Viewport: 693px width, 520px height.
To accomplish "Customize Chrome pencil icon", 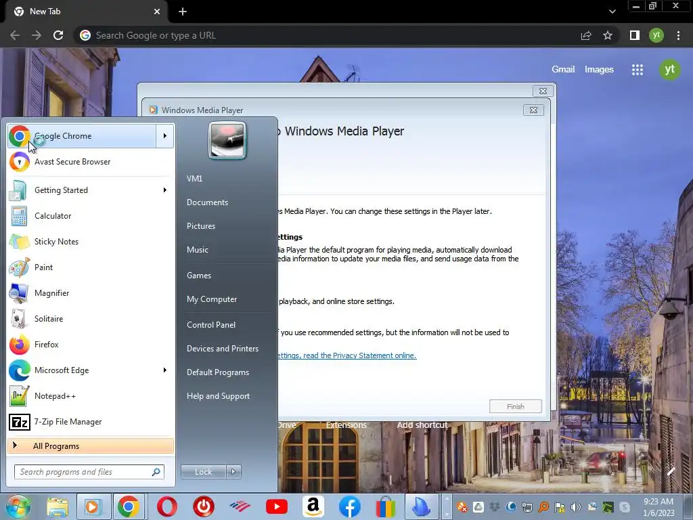I will point(671,471).
